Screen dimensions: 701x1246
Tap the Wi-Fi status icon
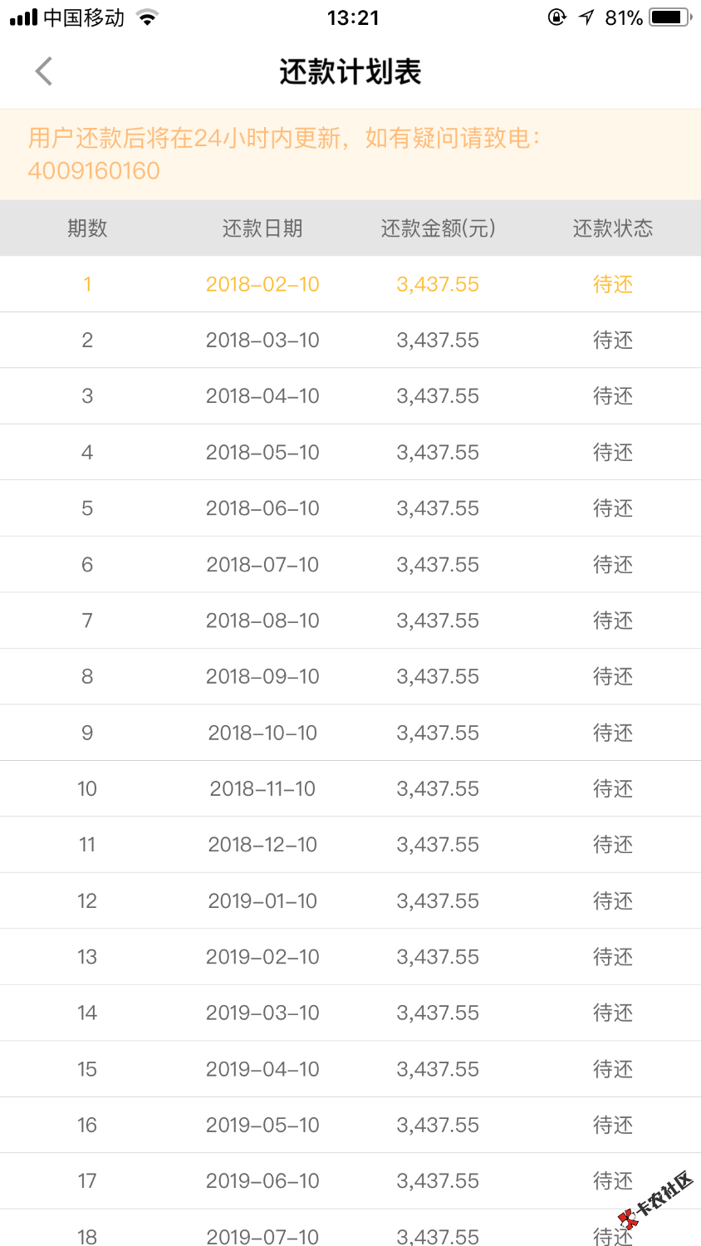(x=147, y=17)
